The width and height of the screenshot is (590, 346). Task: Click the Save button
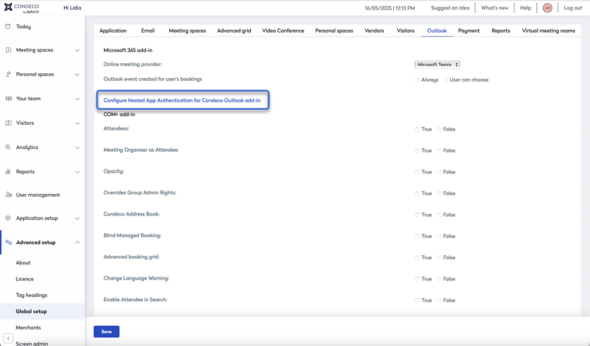click(106, 332)
